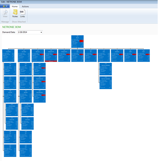The height and width of the screenshot is (161, 158).
Task: Select the Spokes node under Back Wheel
Action: click(26, 83)
